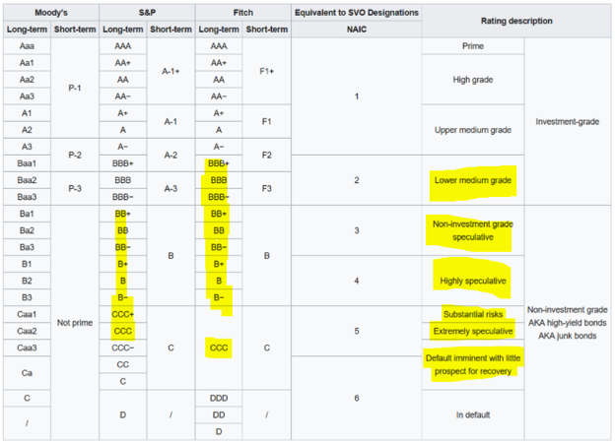This screenshot has height=443, width=615.
Task: Click the Highly speculative description cell
Action: tap(473, 281)
